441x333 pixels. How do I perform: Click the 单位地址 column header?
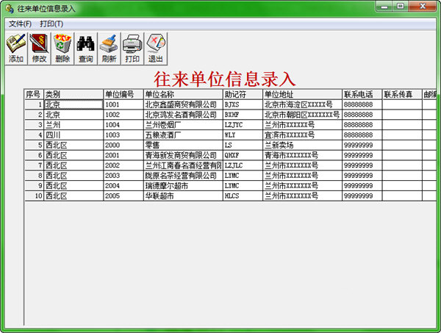coord(302,94)
